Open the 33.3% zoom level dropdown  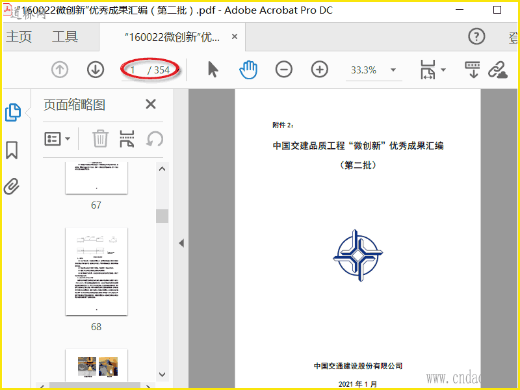pyautogui.click(x=393, y=70)
